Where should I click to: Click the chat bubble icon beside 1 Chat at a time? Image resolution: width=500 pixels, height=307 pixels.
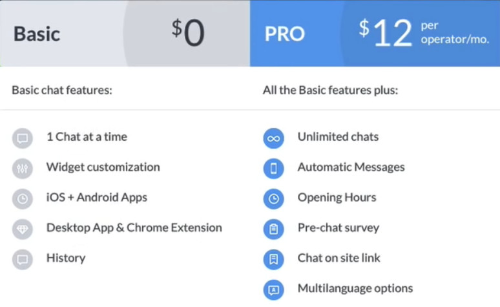[x=23, y=138]
